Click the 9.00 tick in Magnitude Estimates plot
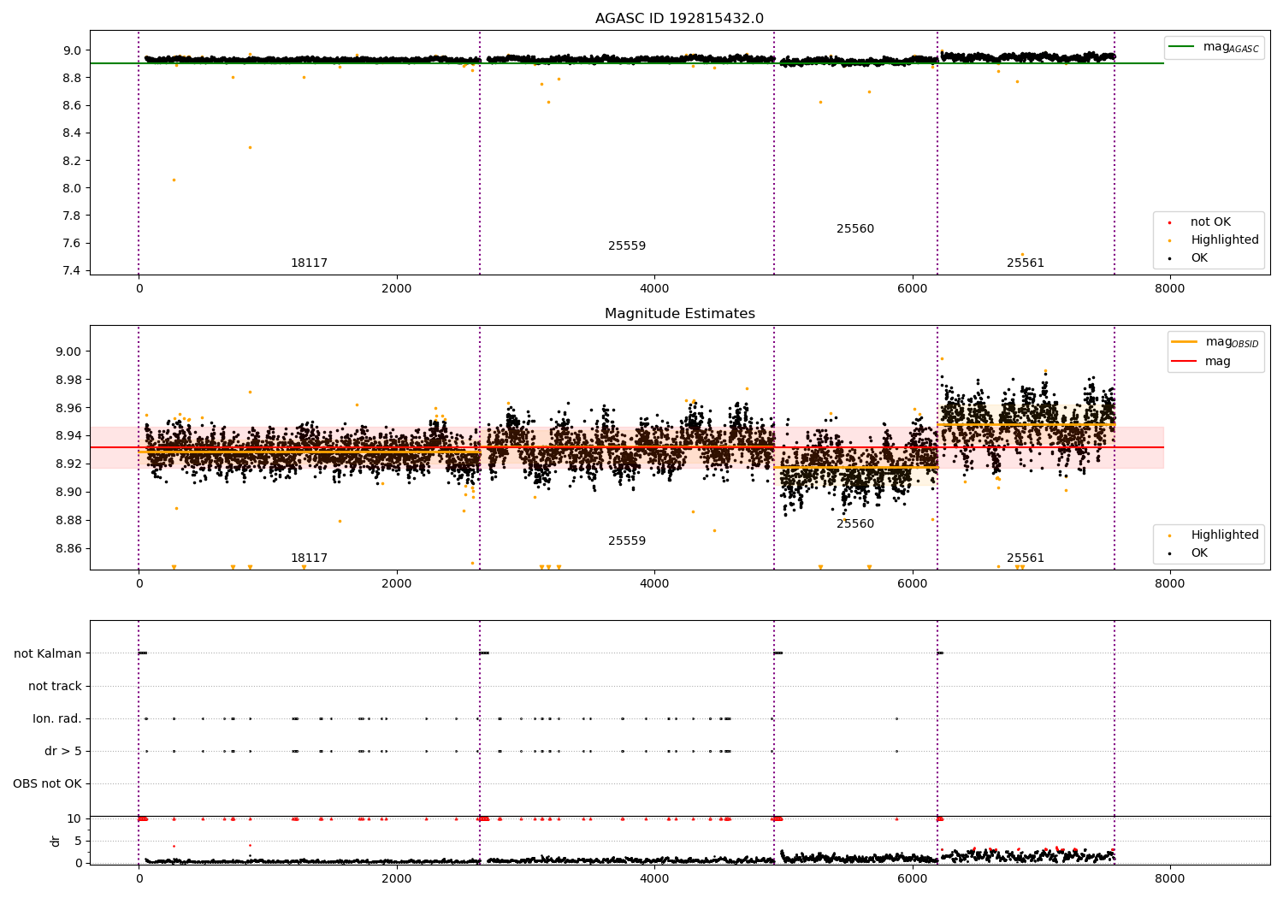Image resolution: width=1283 pixels, height=898 pixels. click(69, 352)
